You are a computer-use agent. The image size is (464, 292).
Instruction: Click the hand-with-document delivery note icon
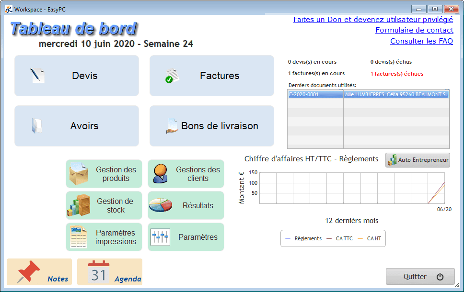172,126
